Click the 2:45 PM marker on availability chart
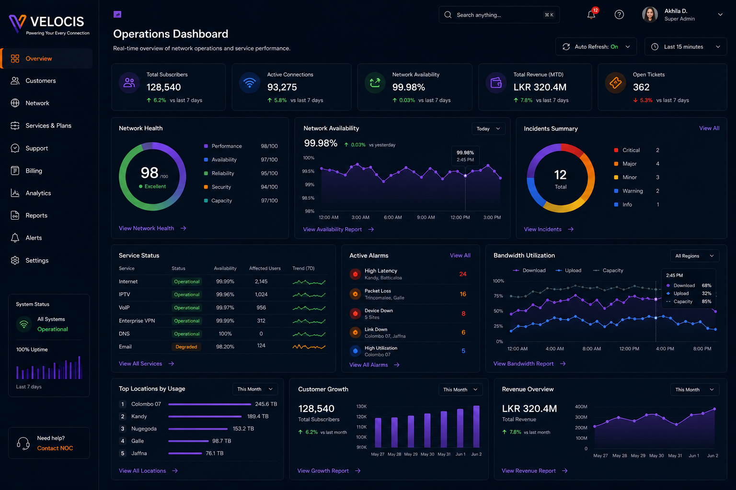Viewport: 736px width, 490px height. tap(465, 176)
